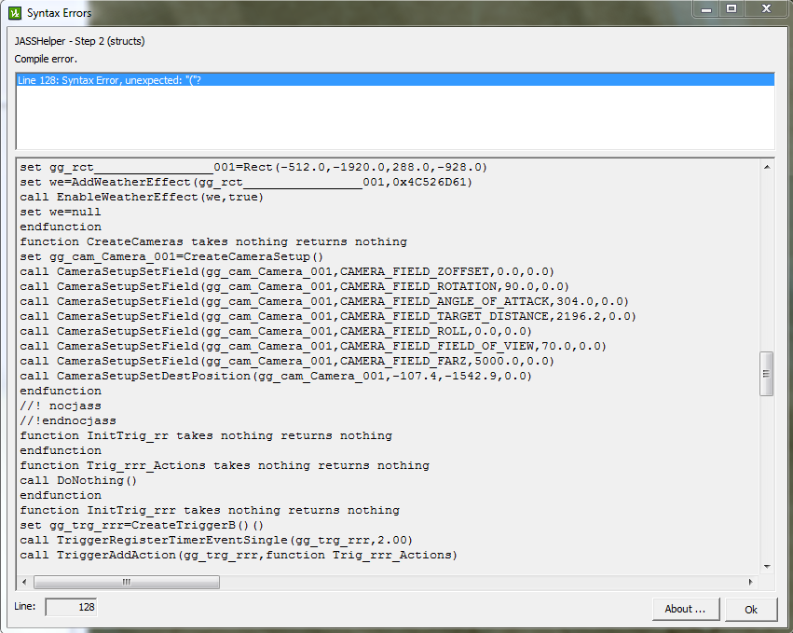The height and width of the screenshot is (633, 793).
Task: Click the vertical scrollbar thumb in code pane
Action: [x=767, y=374]
